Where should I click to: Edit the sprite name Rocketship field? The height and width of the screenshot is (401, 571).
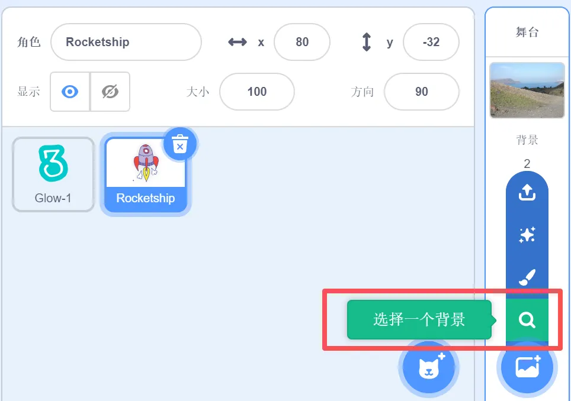tap(126, 42)
